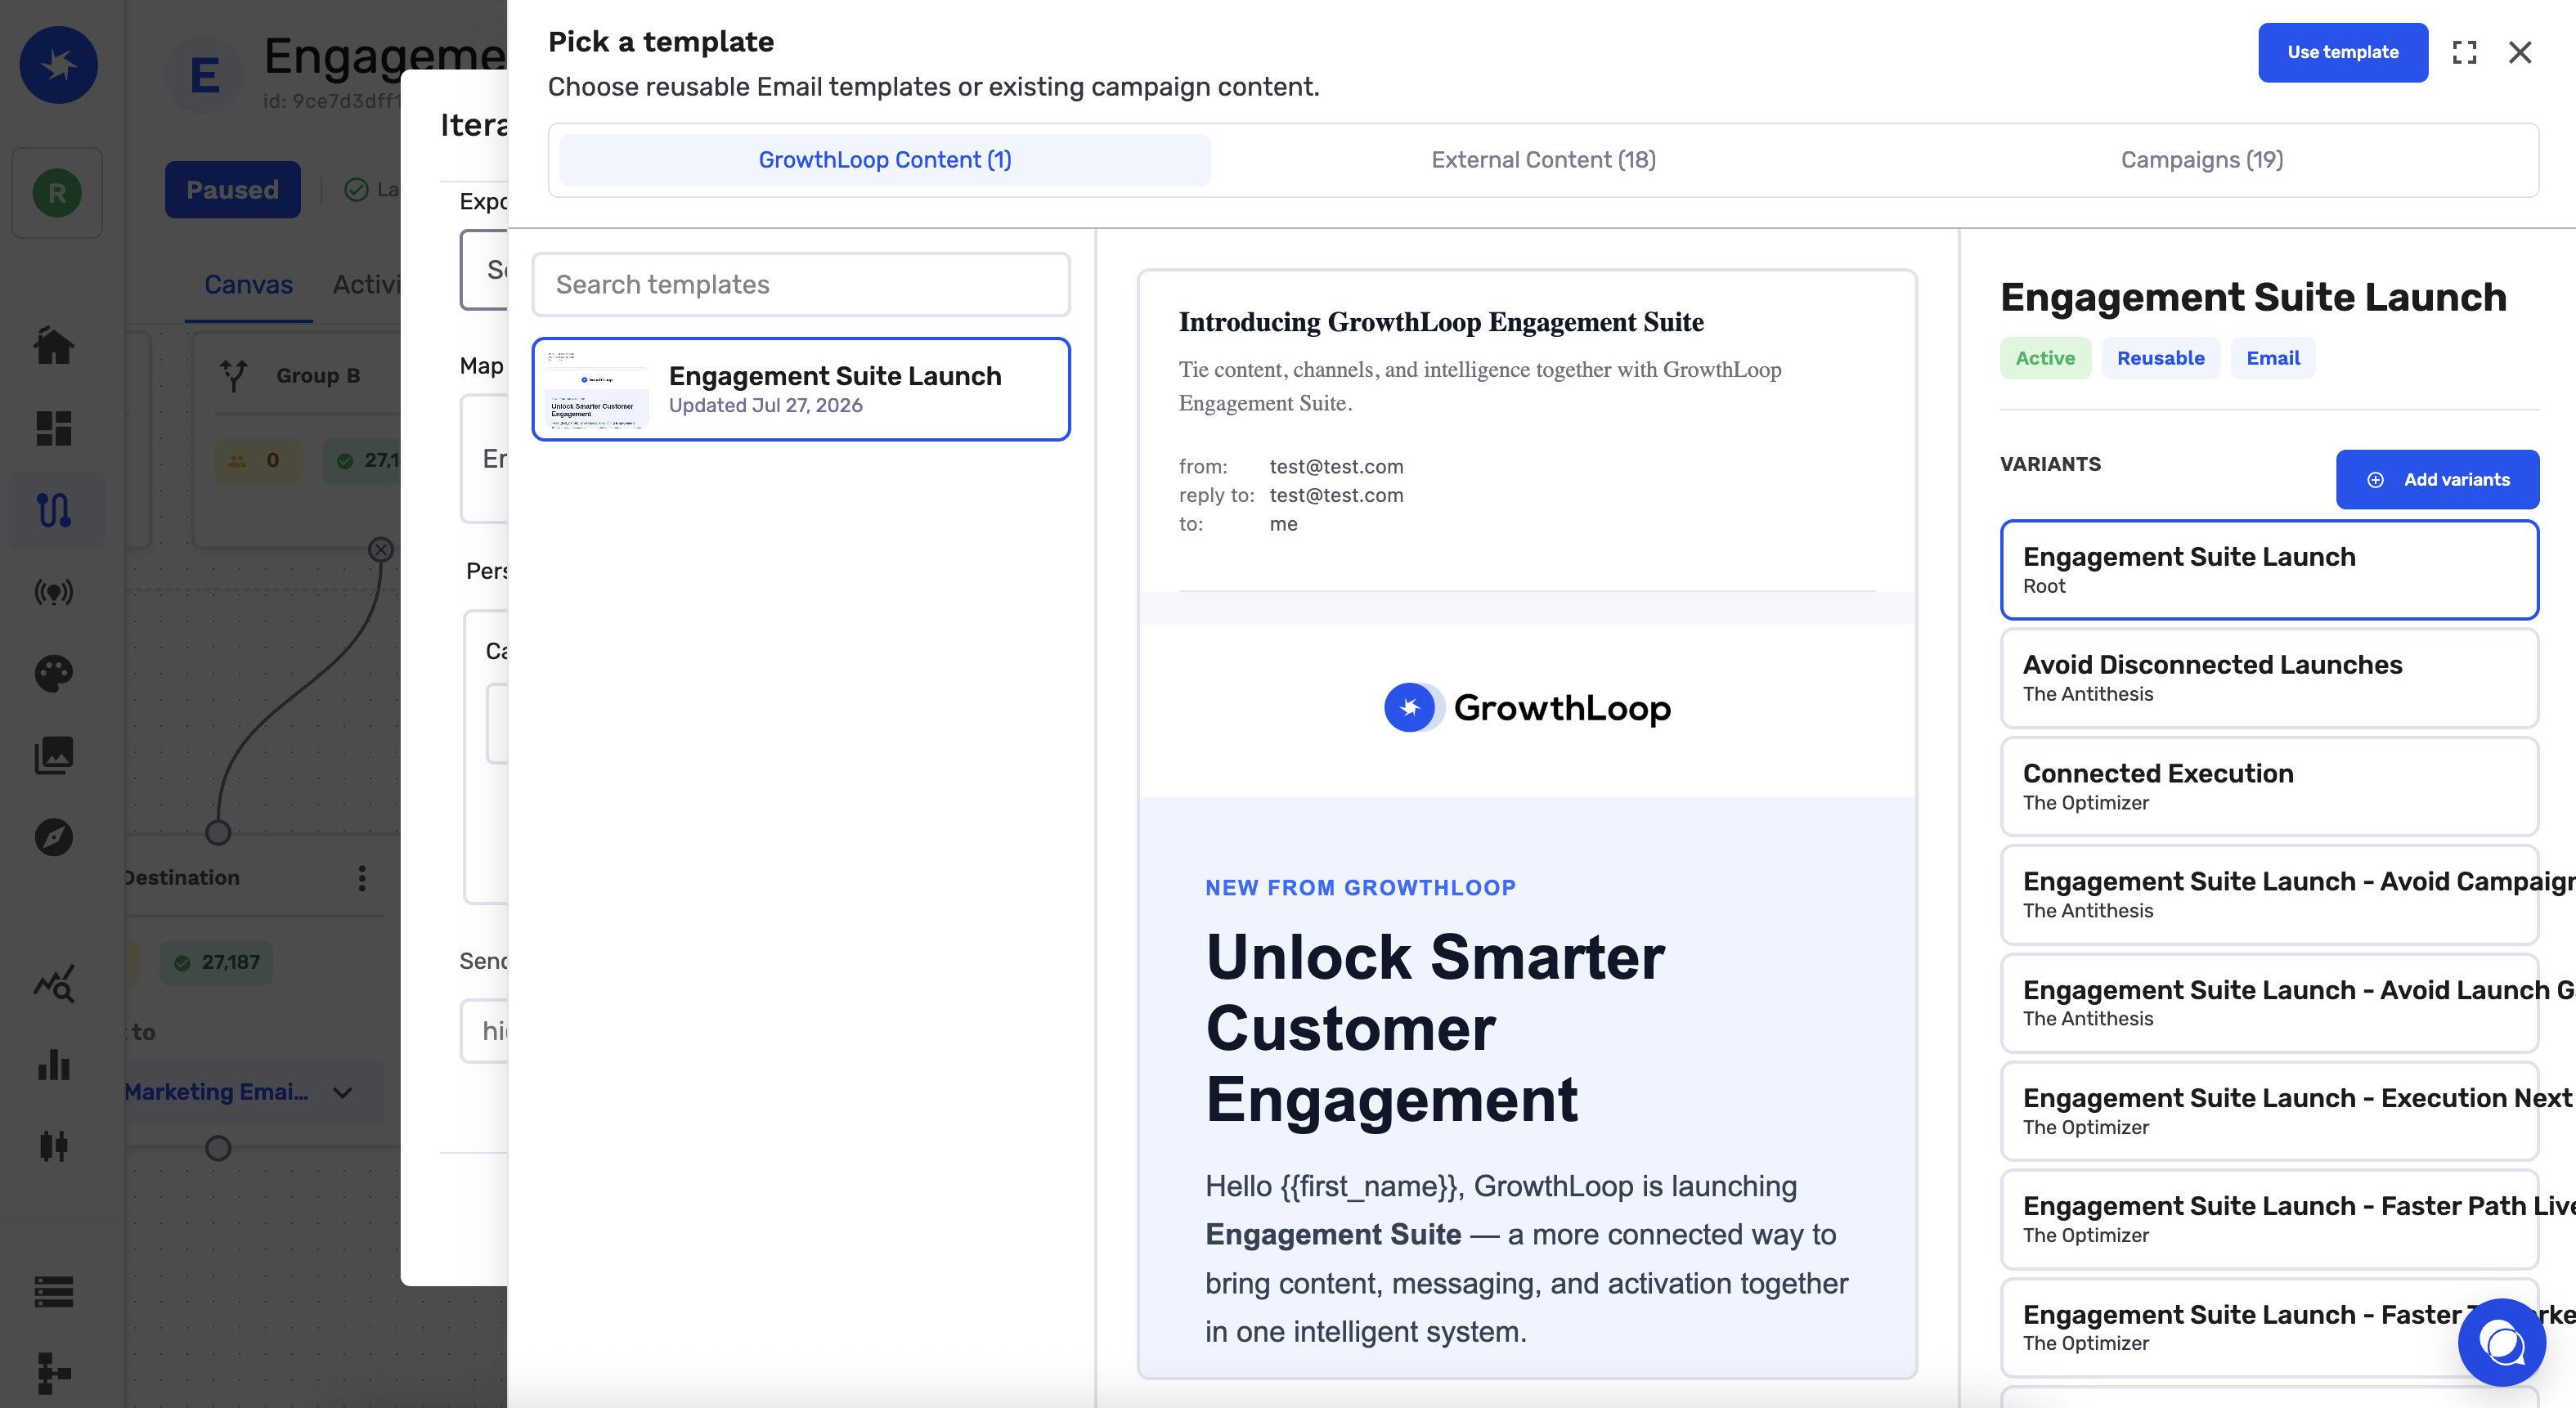Open the broadcast signal icon
The image size is (2576, 1408).
tap(54, 592)
